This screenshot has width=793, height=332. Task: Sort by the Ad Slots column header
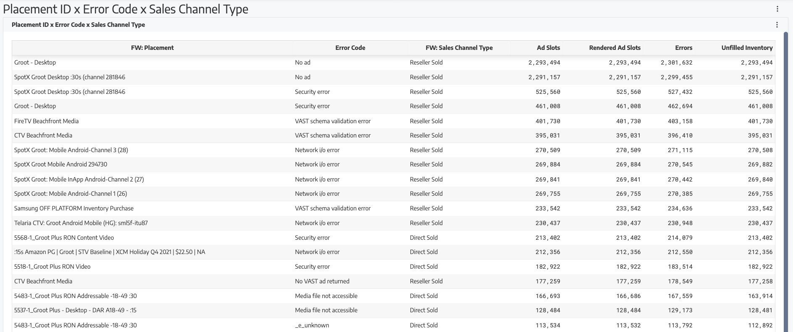(549, 48)
